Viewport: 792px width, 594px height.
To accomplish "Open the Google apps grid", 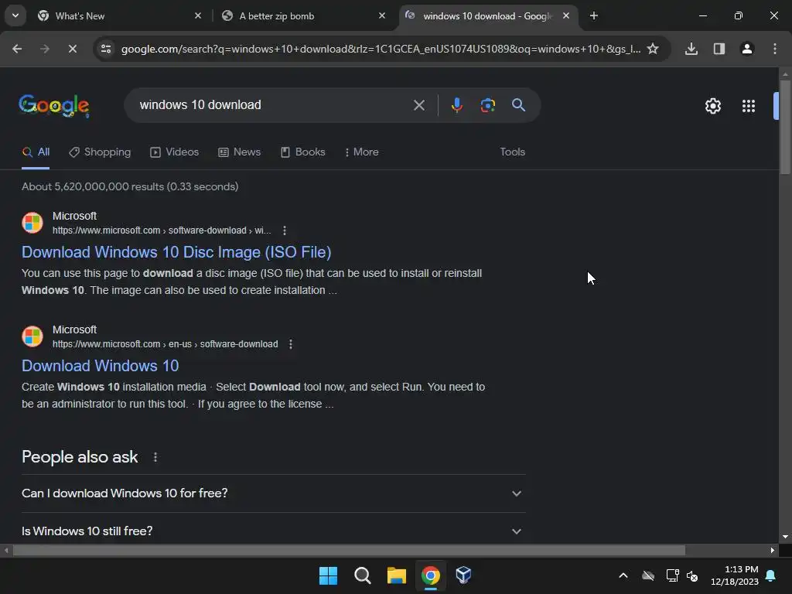I will point(748,106).
